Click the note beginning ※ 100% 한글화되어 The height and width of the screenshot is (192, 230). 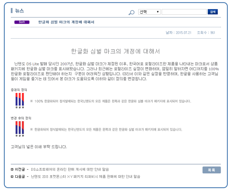click(111, 101)
